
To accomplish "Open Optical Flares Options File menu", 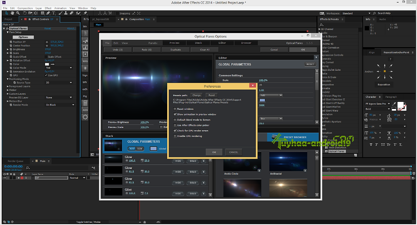I will [107, 43].
